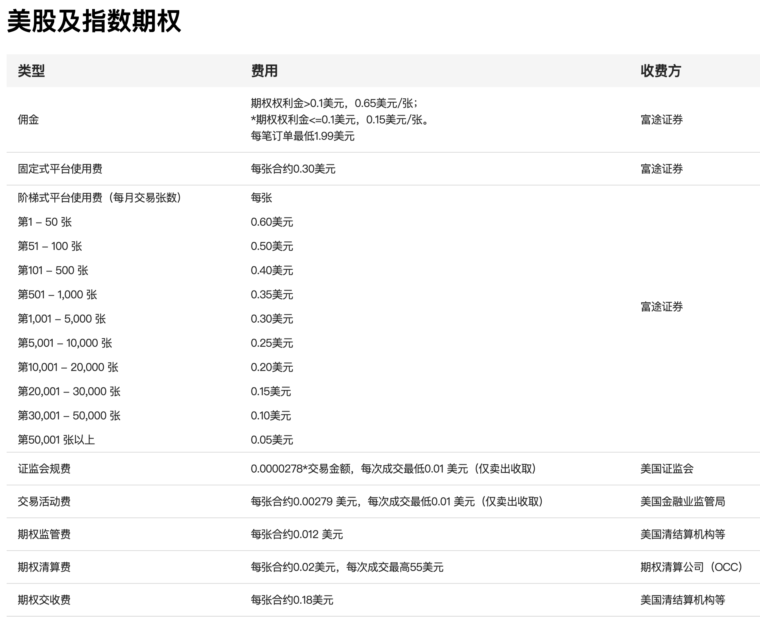Click the 美股及指数期权 page heading
Screen dimensions: 760x617
pos(94,21)
